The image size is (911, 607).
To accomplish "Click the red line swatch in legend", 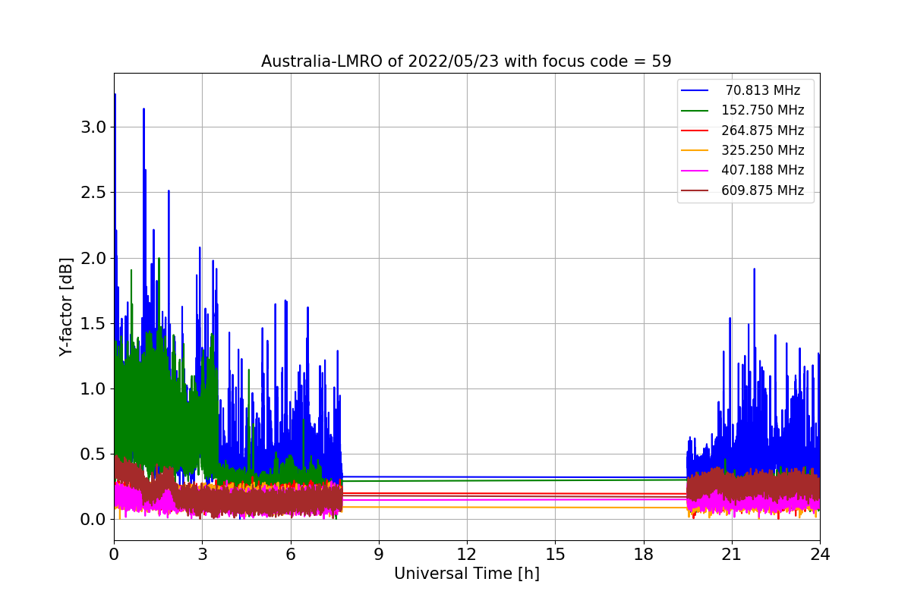I will 695,131.
